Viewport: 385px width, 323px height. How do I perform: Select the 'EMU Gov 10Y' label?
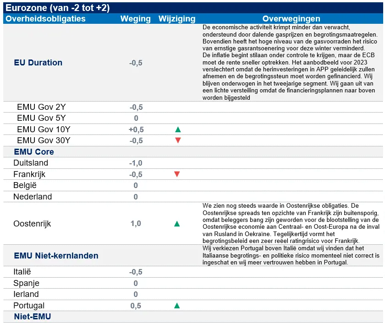pos(44,129)
